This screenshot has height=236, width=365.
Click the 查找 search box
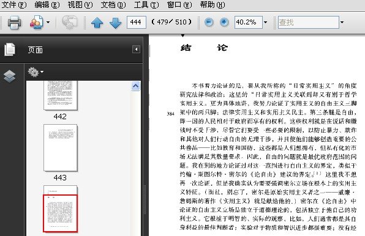pos(309,22)
